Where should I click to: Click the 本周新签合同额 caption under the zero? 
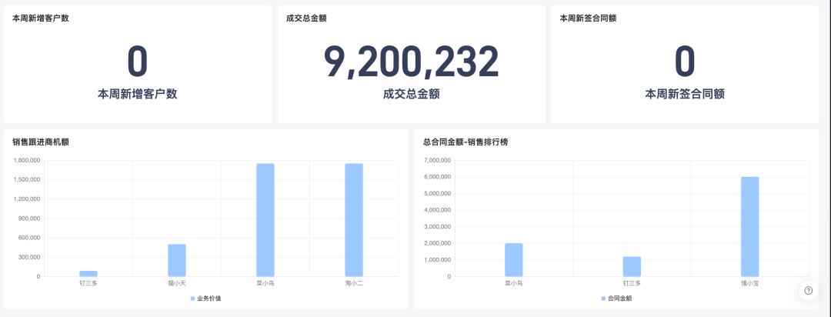(685, 95)
